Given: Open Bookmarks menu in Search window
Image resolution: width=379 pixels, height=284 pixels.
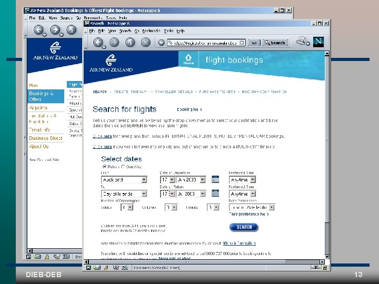Looking at the screenshot, I should click(x=151, y=31).
